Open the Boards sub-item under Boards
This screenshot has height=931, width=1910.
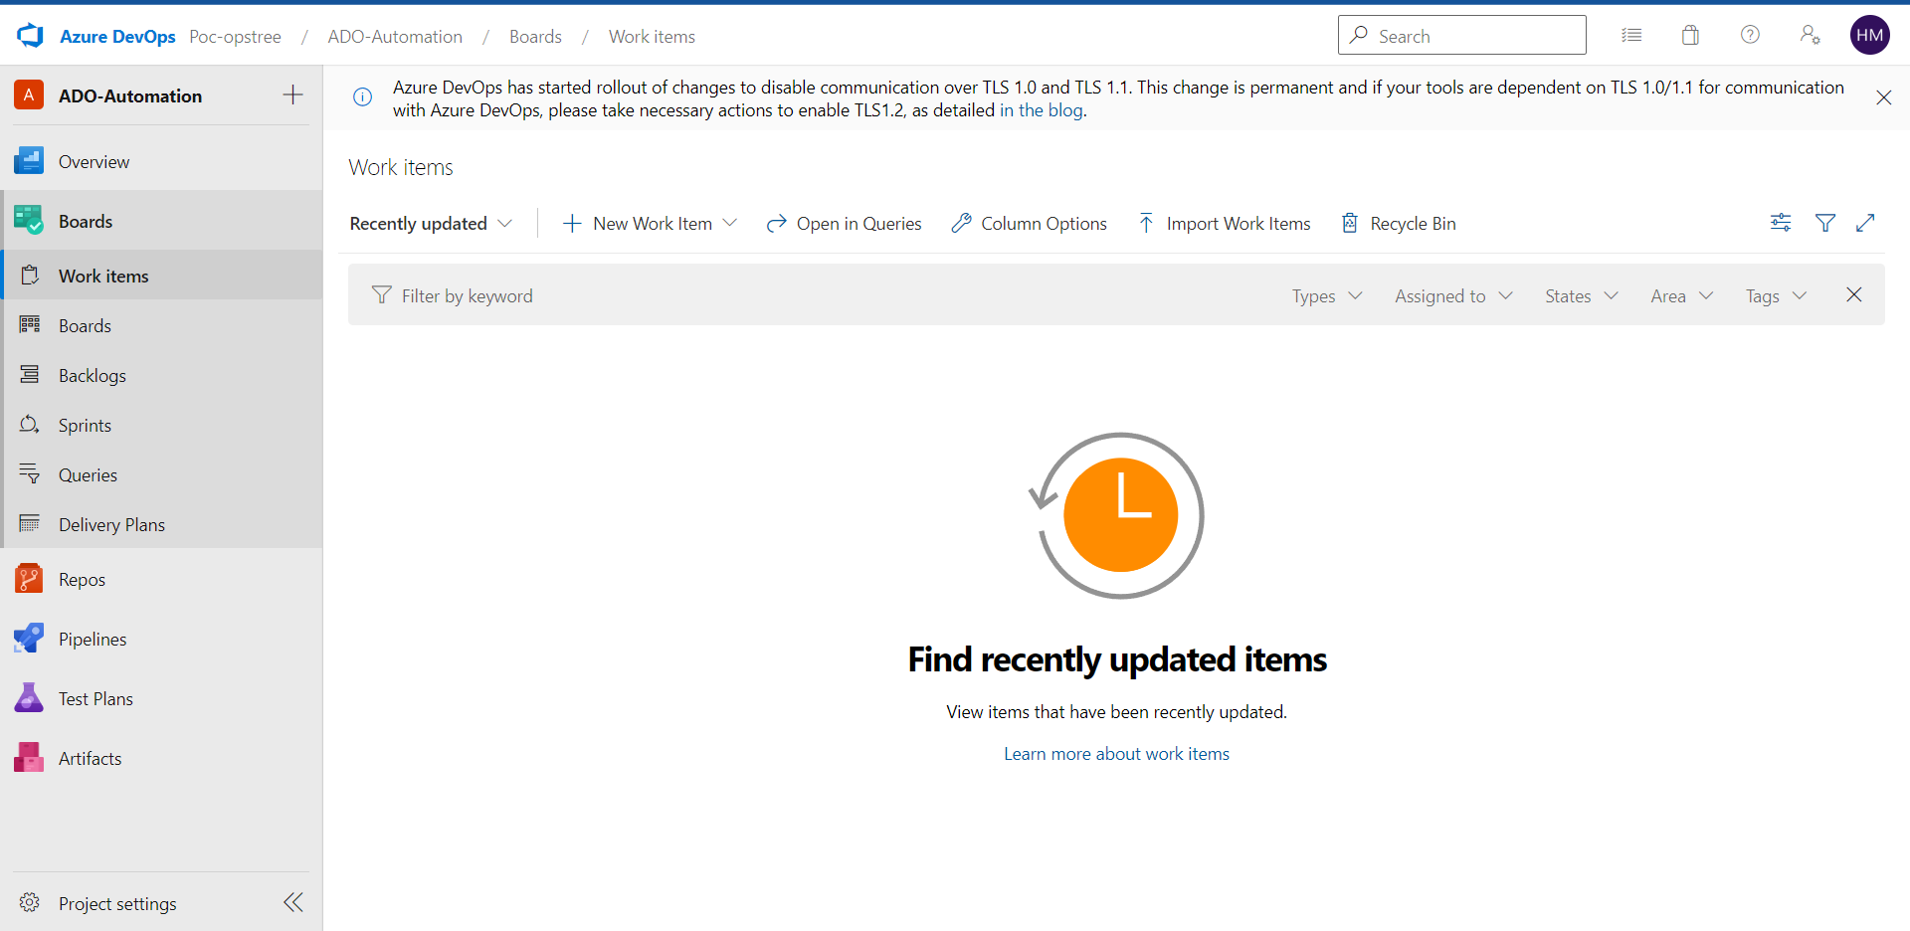161,325
